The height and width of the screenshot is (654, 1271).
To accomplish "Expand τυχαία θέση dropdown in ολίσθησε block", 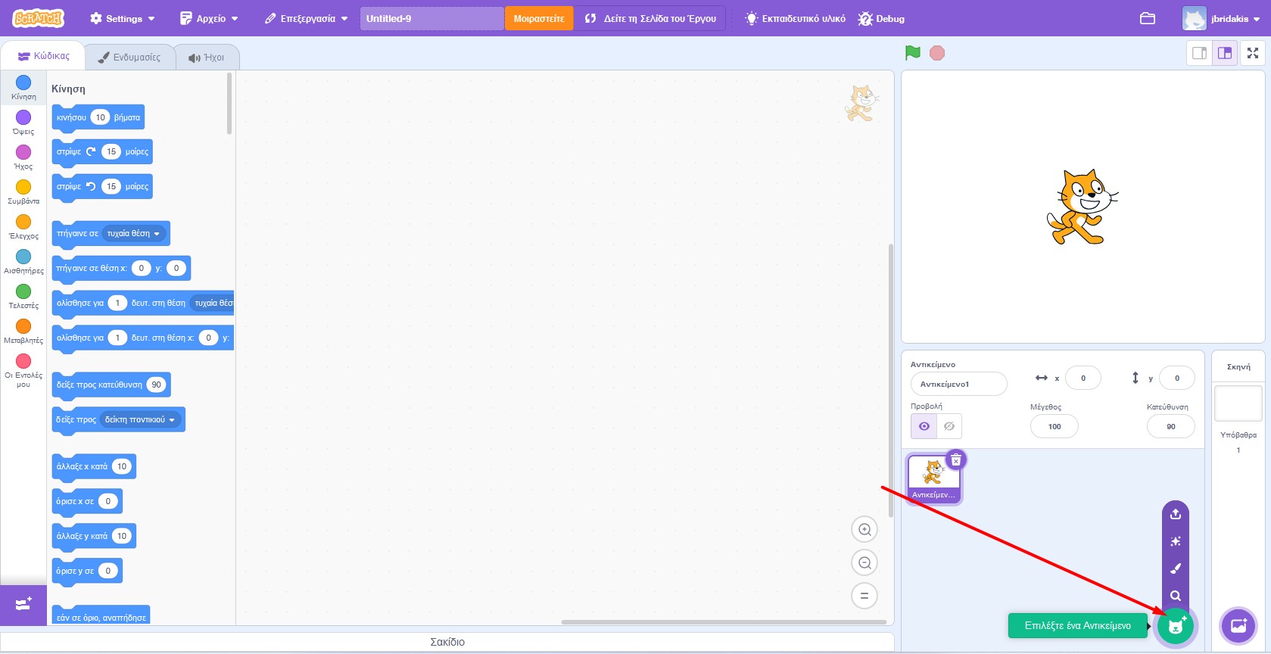I will click(212, 303).
